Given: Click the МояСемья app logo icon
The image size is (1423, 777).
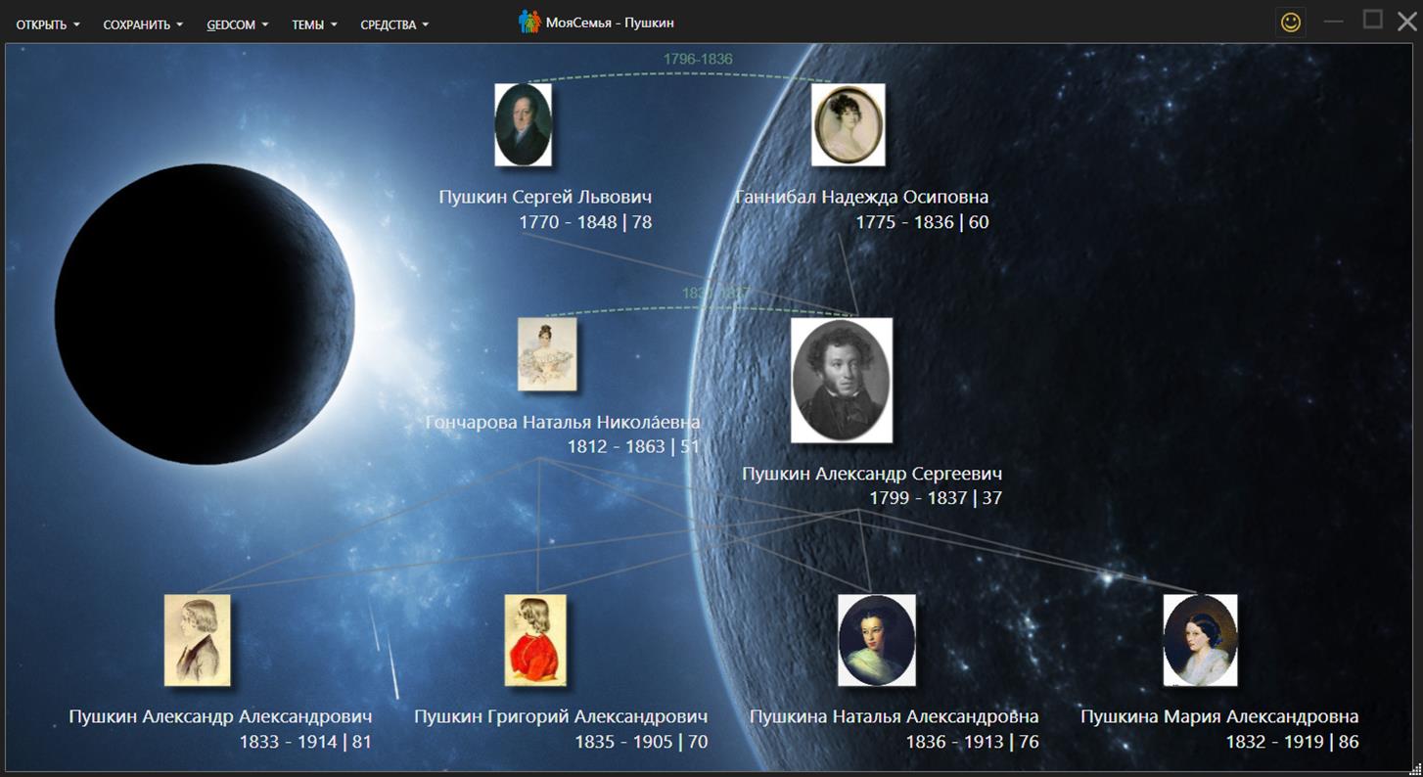Looking at the screenshot, I should 529,23.
